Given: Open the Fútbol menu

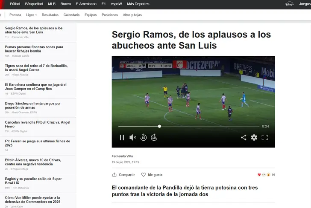Looking at the screenshot, I should click(15, 4).
